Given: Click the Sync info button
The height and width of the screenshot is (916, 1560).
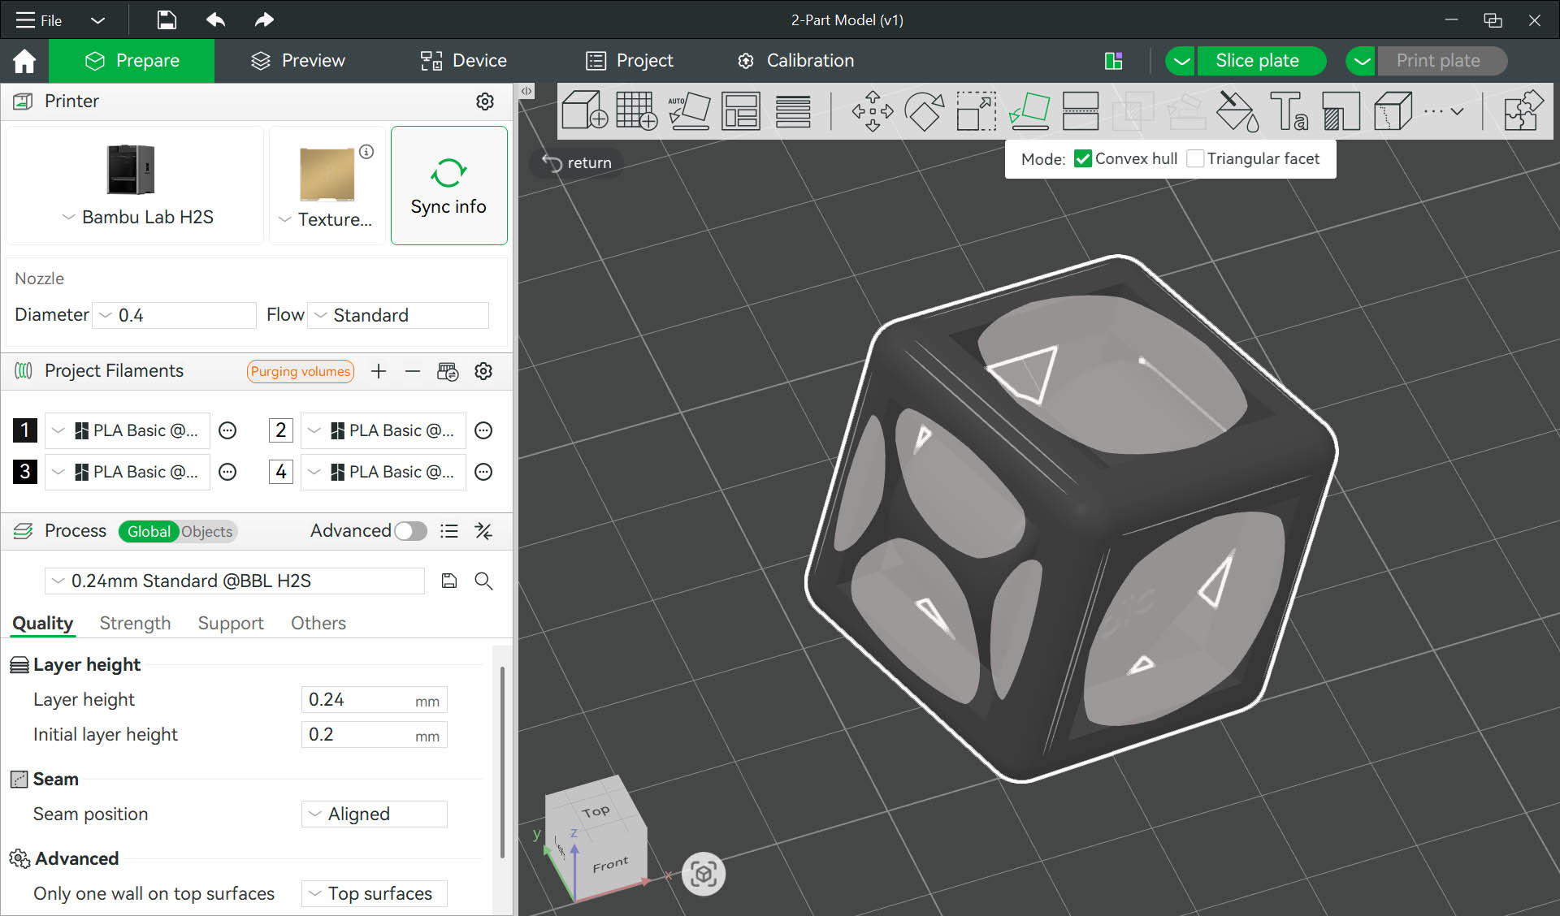Looking at the screenshot, I should [448, 186].
